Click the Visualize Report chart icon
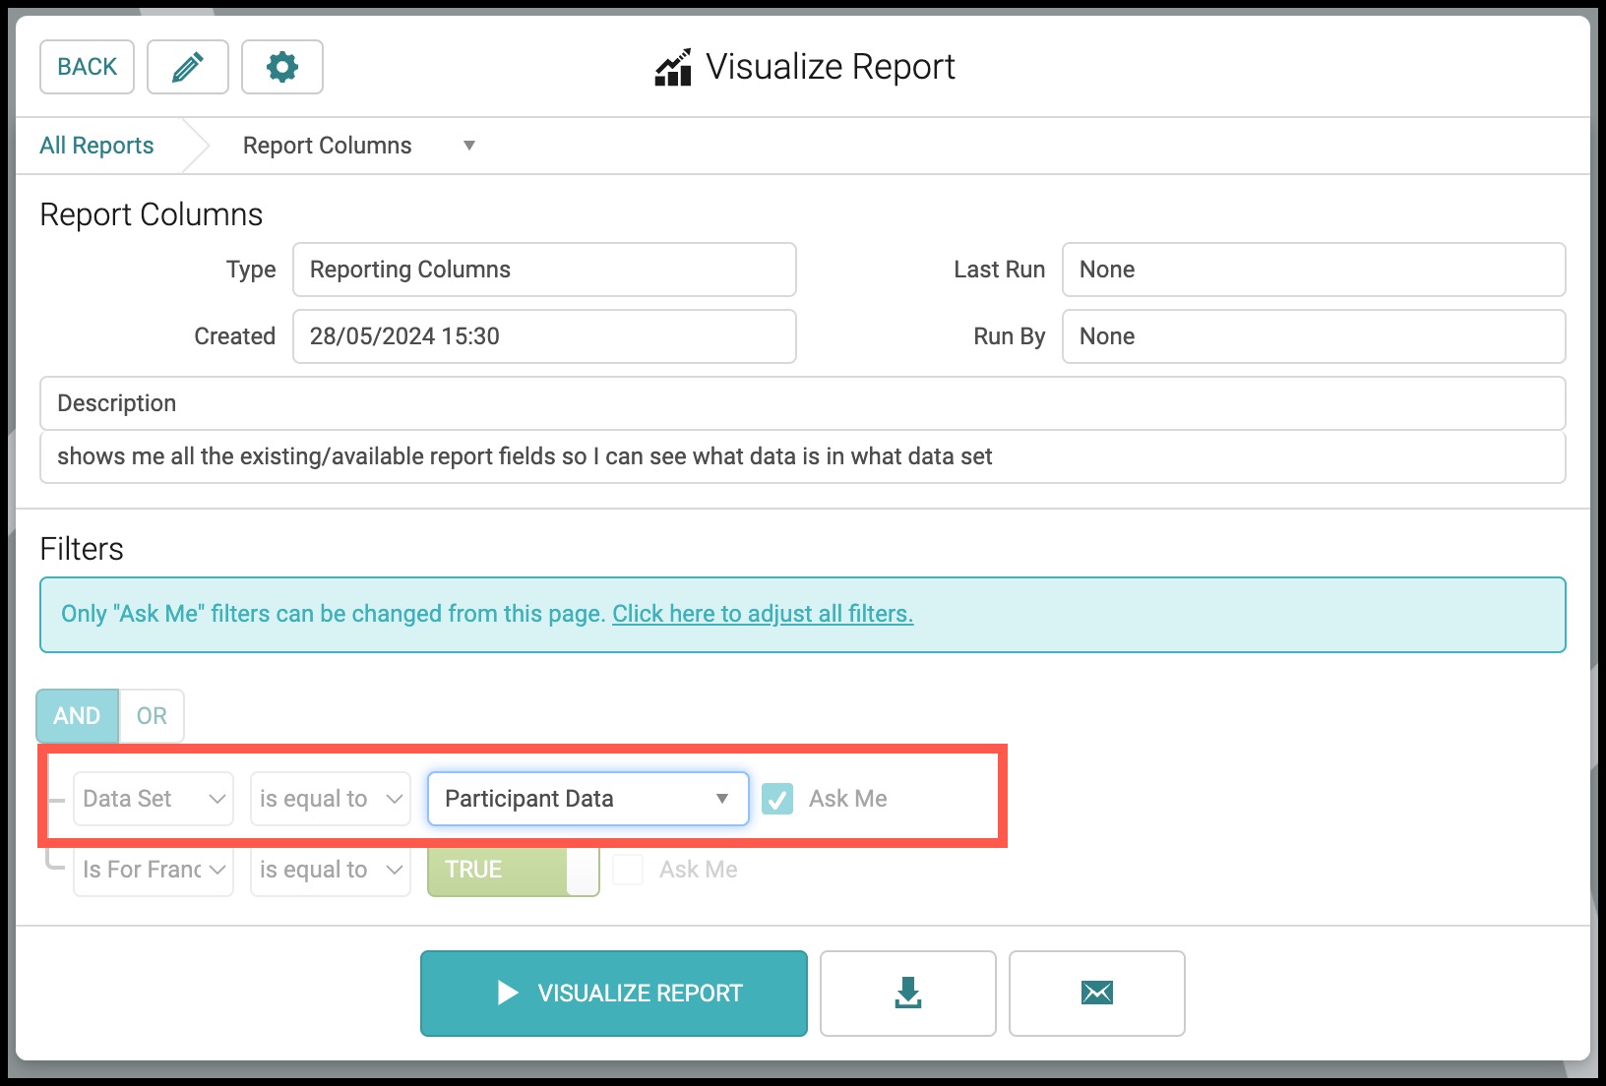Image resolution: width=1606 pixels, height=1086 pixels. tap(673, 68)
